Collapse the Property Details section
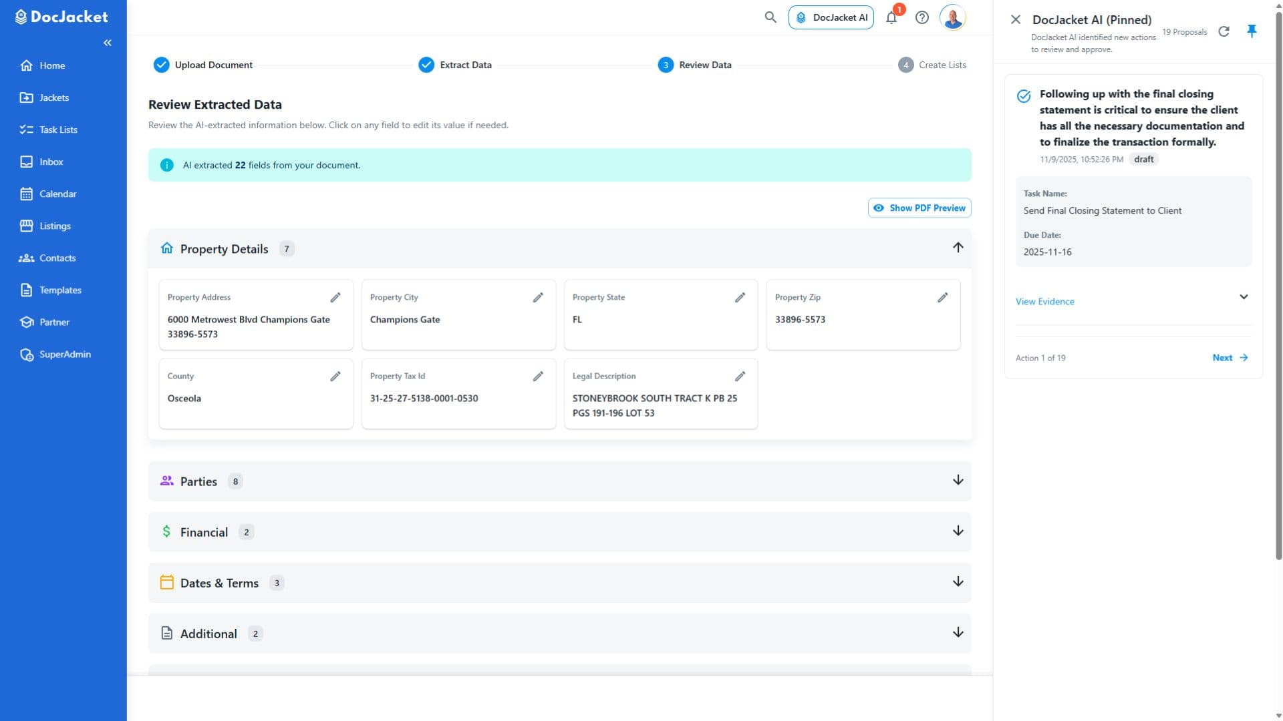The image size is (1283, 721). coord(958,248)
